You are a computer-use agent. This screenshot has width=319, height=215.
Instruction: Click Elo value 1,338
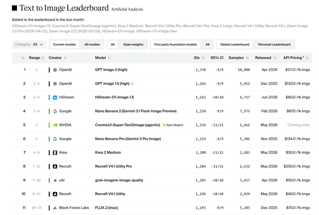pos(201,70)
